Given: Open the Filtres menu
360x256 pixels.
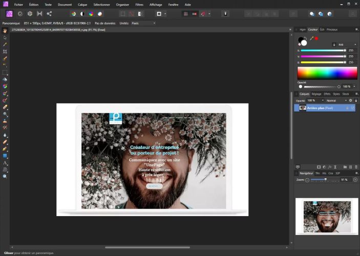Looking at the screenshot, I should click(x=139, y=4).
